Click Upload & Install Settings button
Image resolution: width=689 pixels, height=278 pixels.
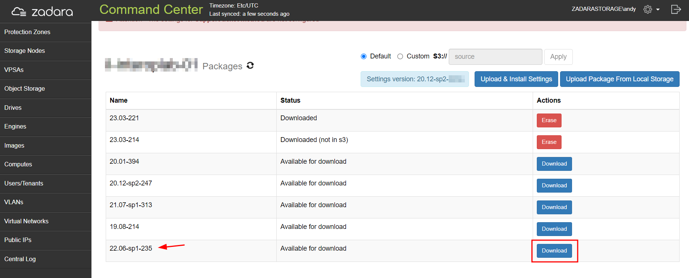(516, 79)
